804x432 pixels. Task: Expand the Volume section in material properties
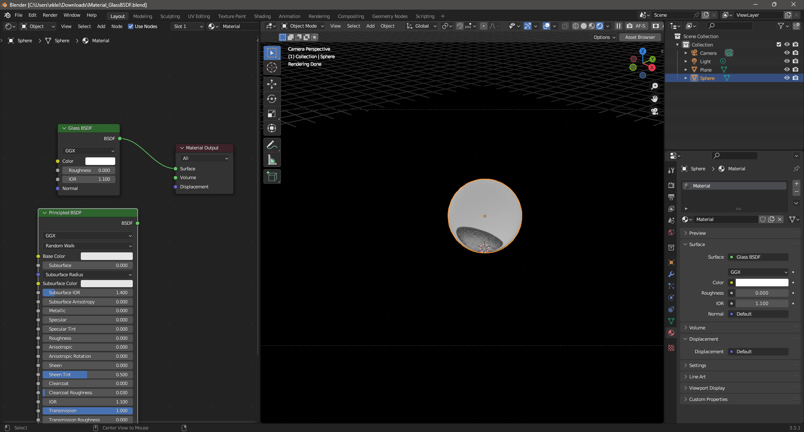pyautogui.click(x=698, y=328)
